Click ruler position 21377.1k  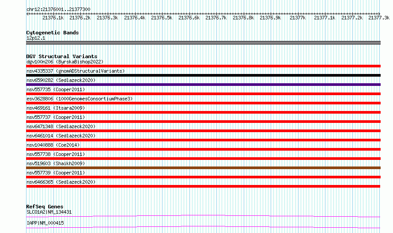point(325,18)
